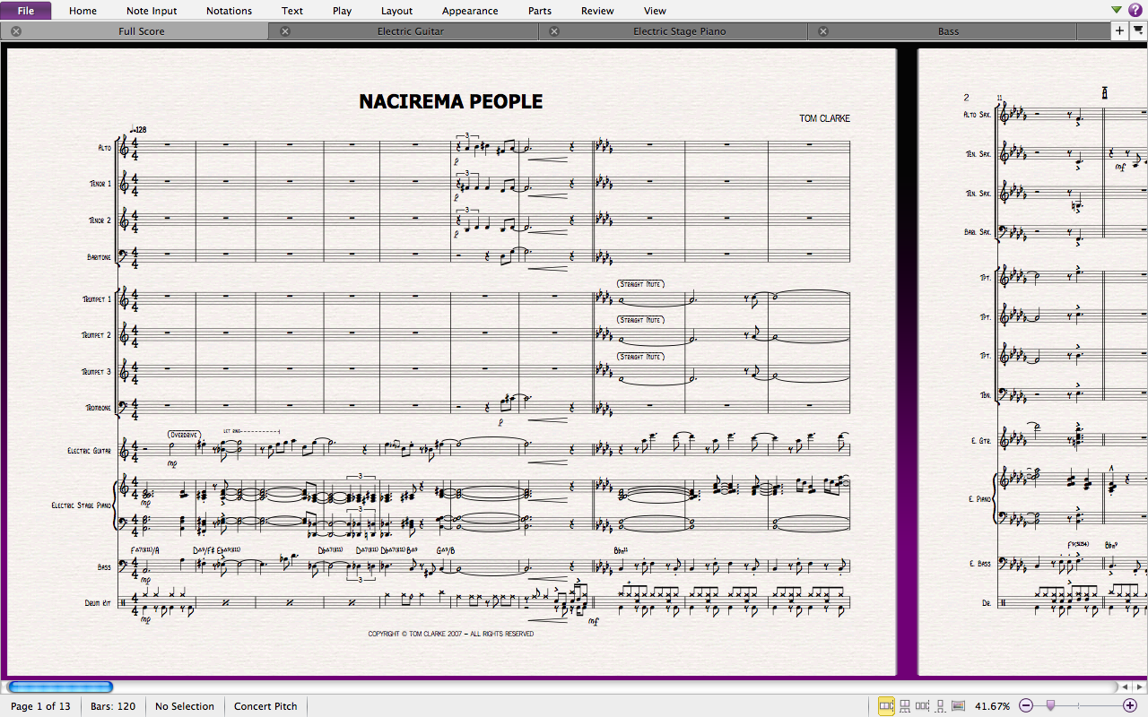This screenshot has width=1148, height=717.
Task: Switch to the Electric Stage Piano part tab
Action: click(673, 31)
